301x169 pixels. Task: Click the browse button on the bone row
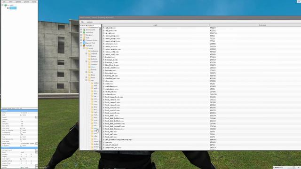click(37, 152)
